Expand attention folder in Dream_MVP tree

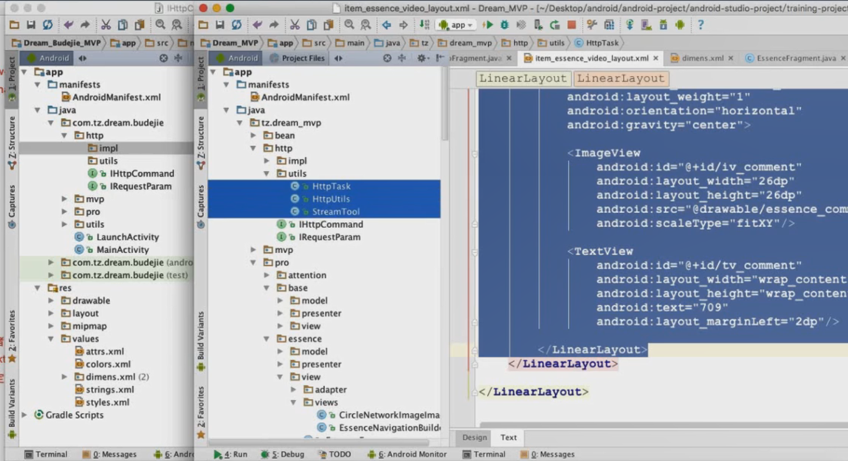266,275
